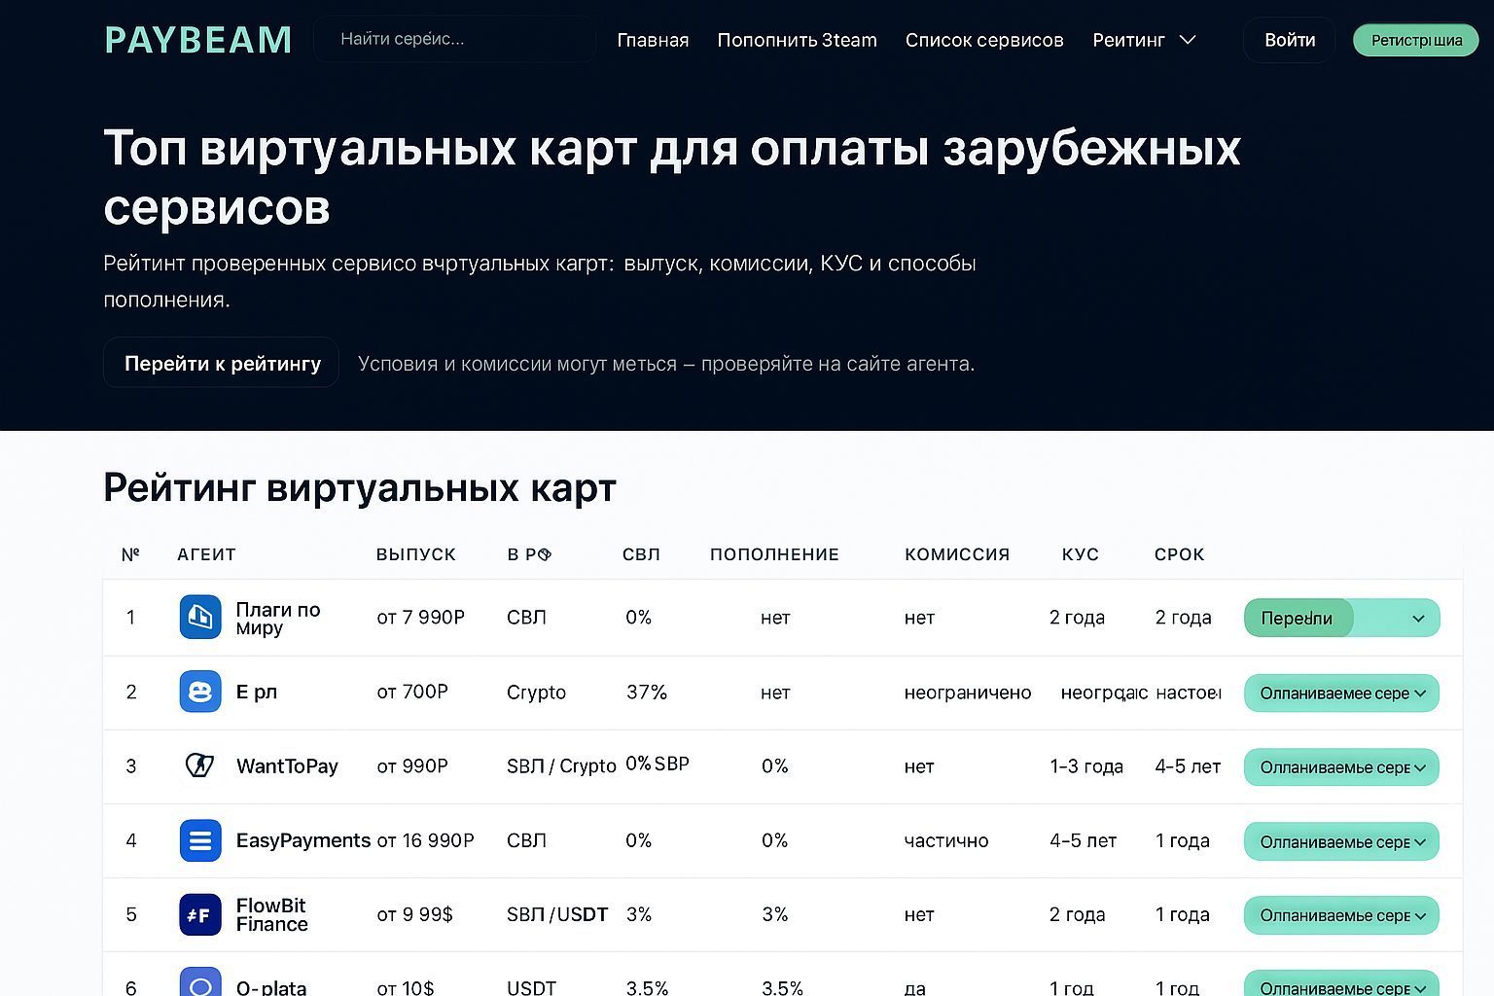Click the Плати по миру logo icon
The width and height of the screenshot is (1494, 996).
[200, 618]
